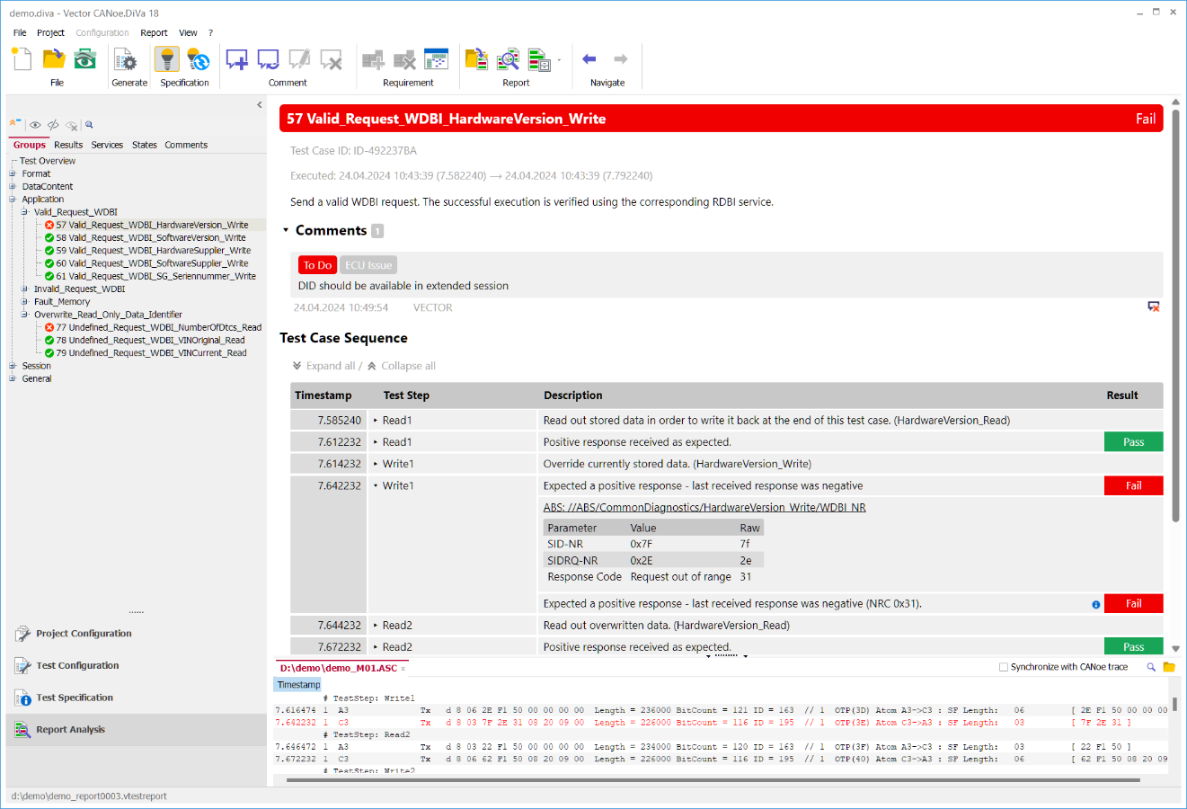Click the green eye view icon in File group
This screenshot has height=809, width=1187.
85,59
